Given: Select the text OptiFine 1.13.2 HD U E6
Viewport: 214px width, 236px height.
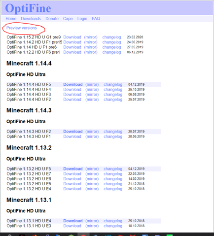Looking at the screenshot, I should click(29, 179).
